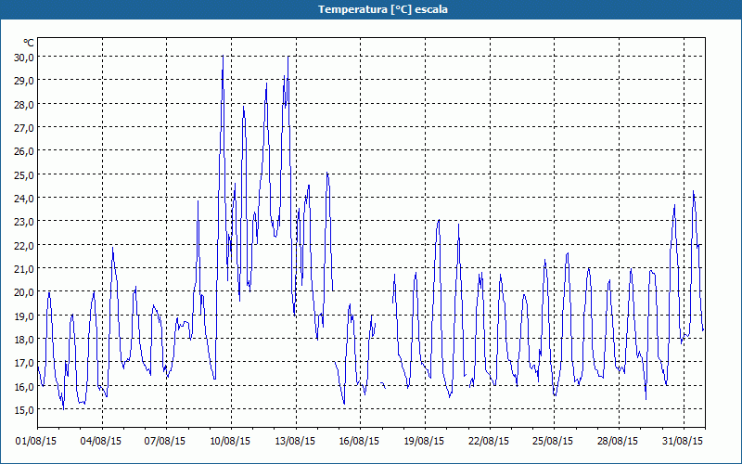Select the 17,0 y-axis value
Screen dimensions: 742x464
tap(24, 363)
